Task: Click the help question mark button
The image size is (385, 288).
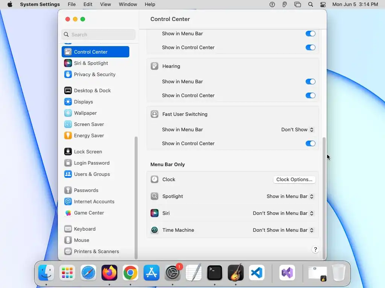Action: (x=315, y=249)
